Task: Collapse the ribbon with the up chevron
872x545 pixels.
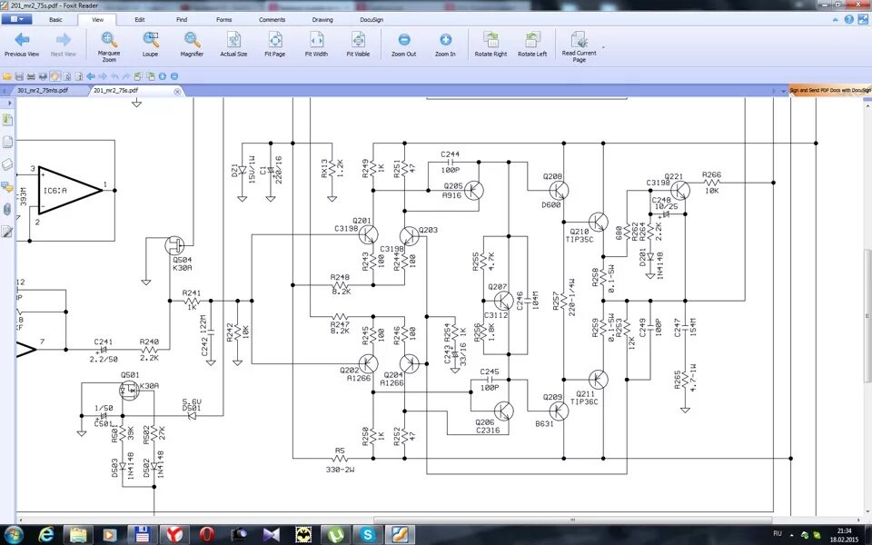Action: coord(836,19)
